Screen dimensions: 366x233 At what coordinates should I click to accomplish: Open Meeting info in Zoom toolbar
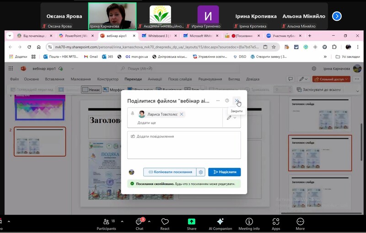(x=249, y=224)
